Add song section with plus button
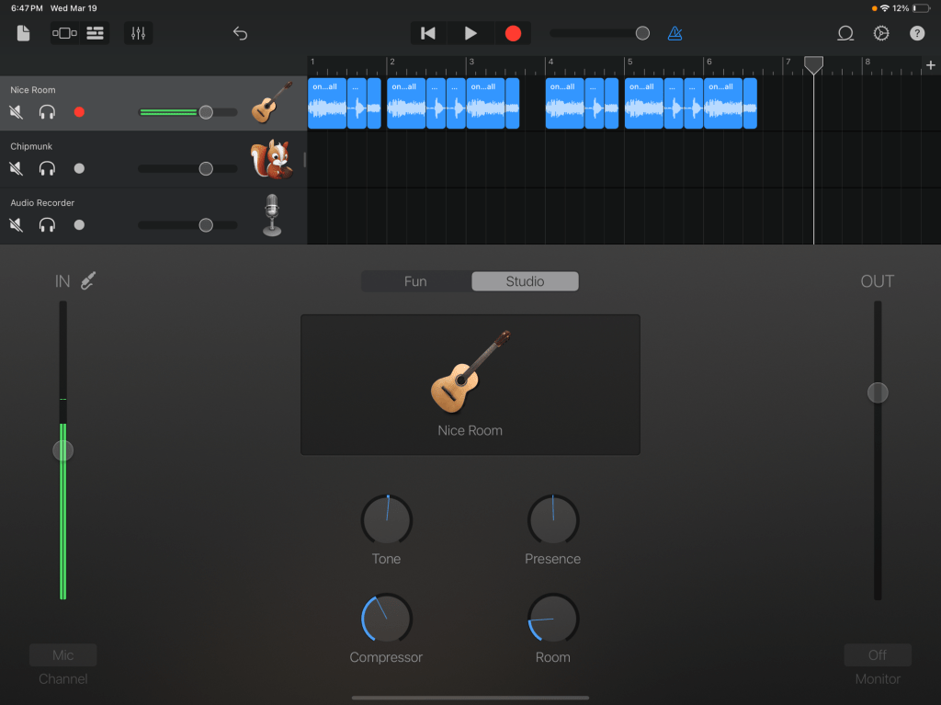Image resolution: width=941 pixels, height=705 pixels. pos(930,64)
